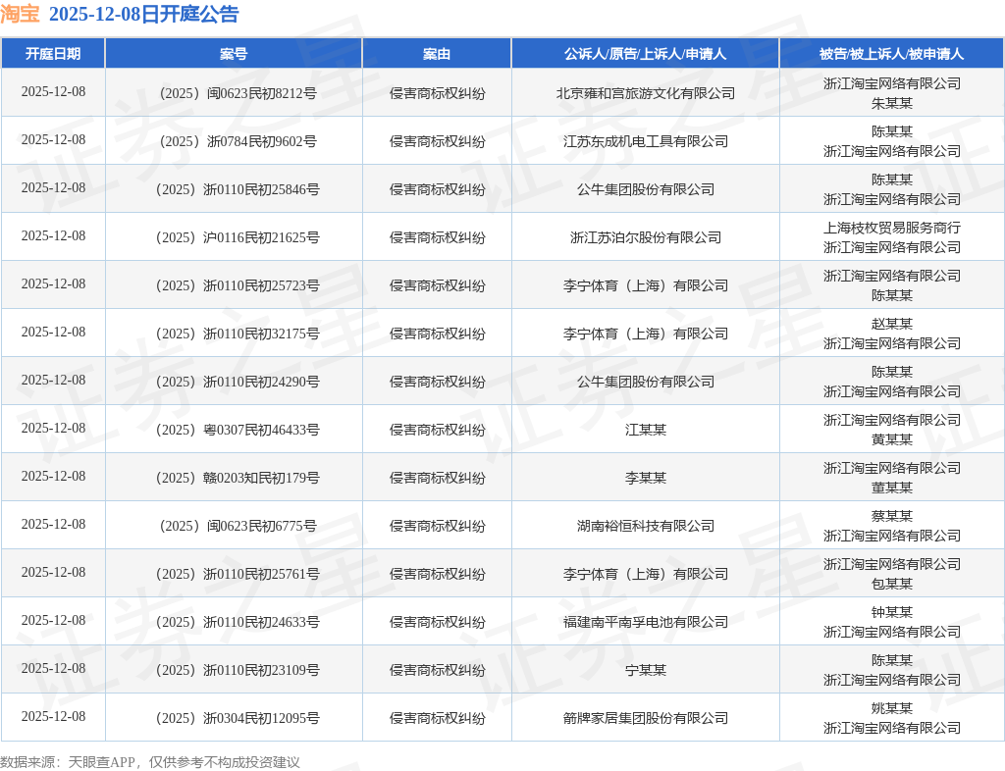Viewport: 1005px width, 771px height.
Task: Click defendant 包某某
Action: (x=891, y=584)
